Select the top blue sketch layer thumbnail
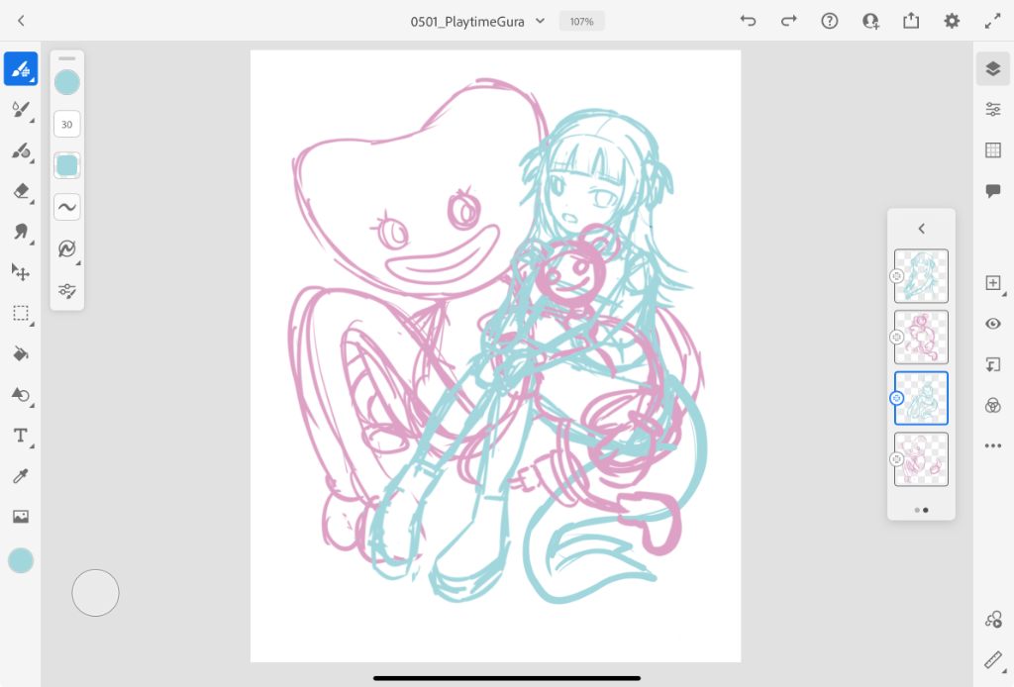This screenshot has width=1014, height=687. tap(922, 276)
